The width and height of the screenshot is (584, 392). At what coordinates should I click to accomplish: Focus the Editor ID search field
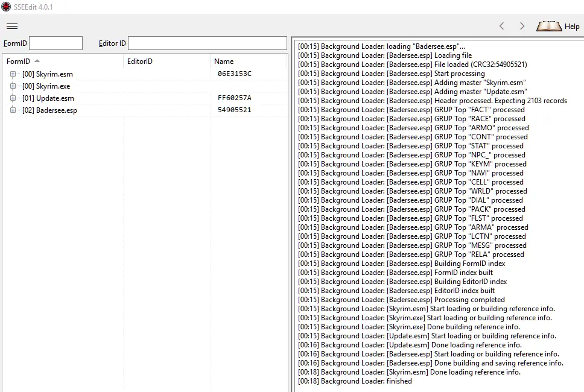coord(208,43)
